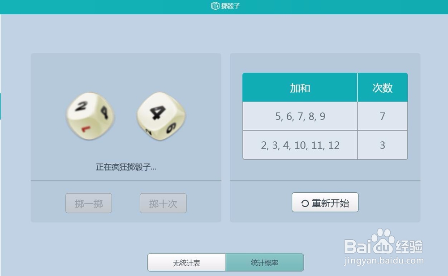The image size is (448, 276).
Task: Click the 掷骰子 title text
Action: click(x=230, y=6)
